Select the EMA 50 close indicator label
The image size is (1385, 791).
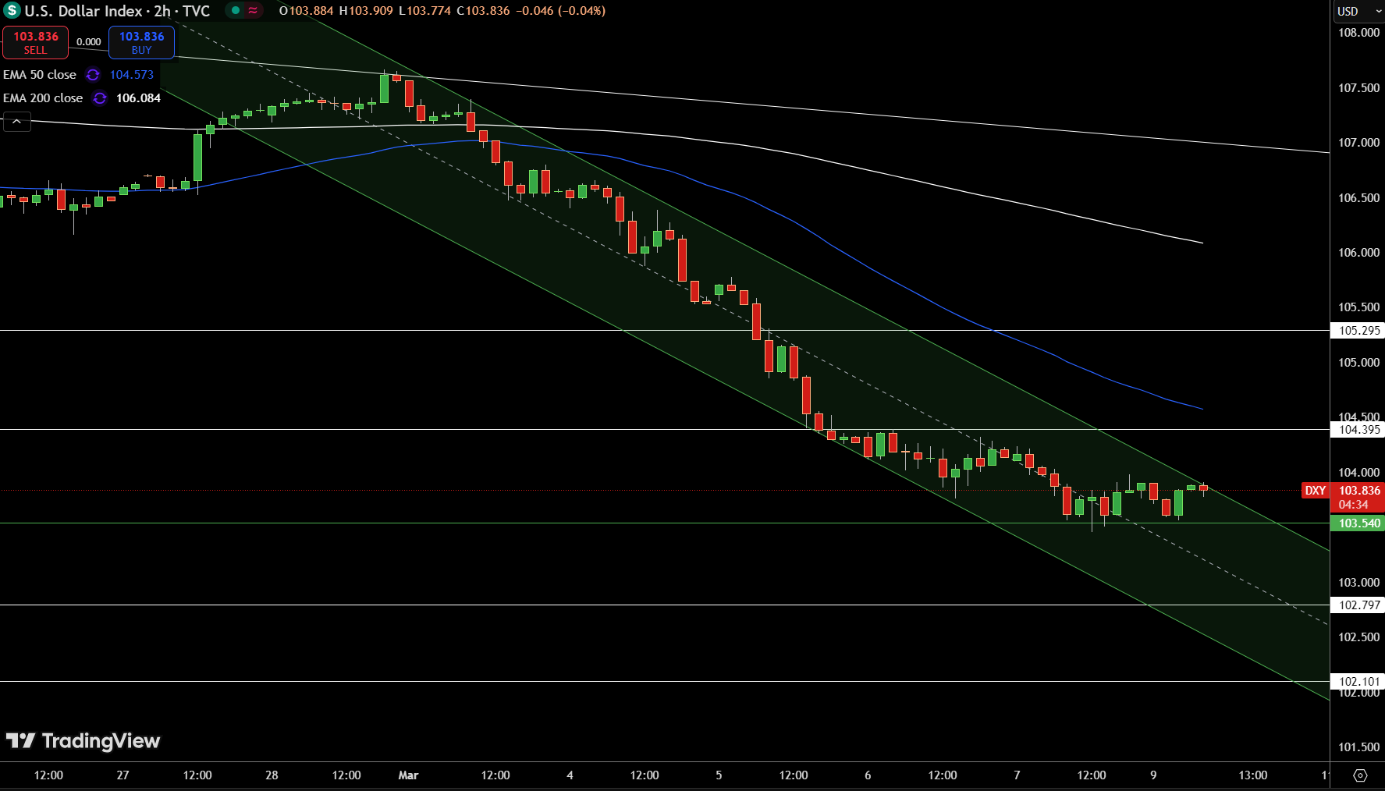(40, 75)
